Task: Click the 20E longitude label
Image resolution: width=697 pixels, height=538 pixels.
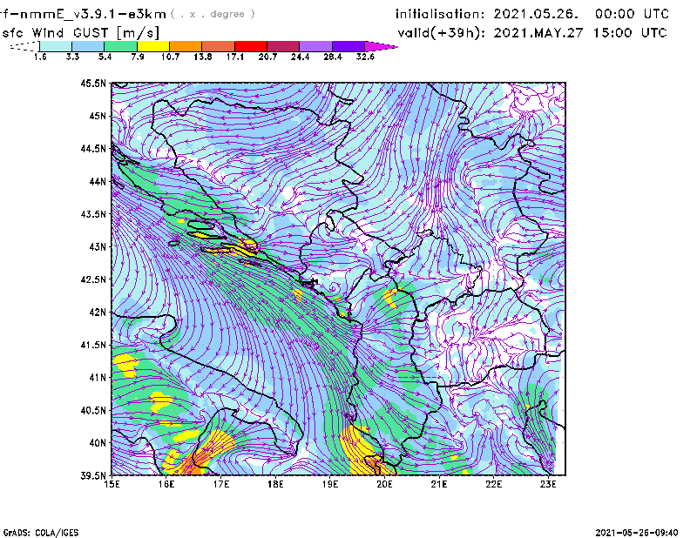Action: pyautogui.click(x=384, y=484)
